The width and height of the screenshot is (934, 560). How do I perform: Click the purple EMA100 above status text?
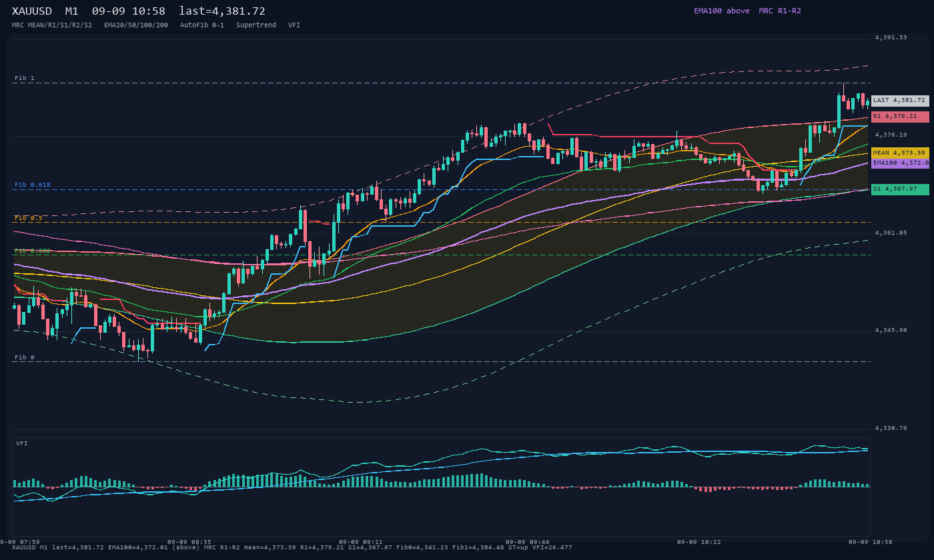(x=722, y=11)
